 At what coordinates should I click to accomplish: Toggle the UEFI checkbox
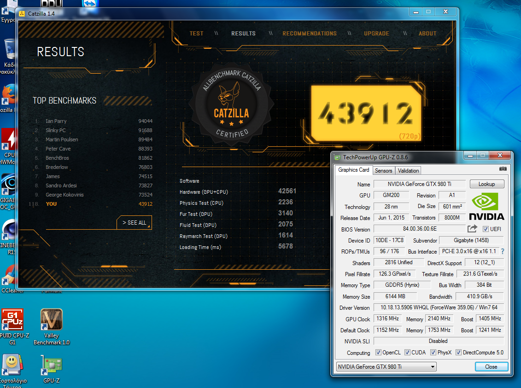click(x=486, y=229)
